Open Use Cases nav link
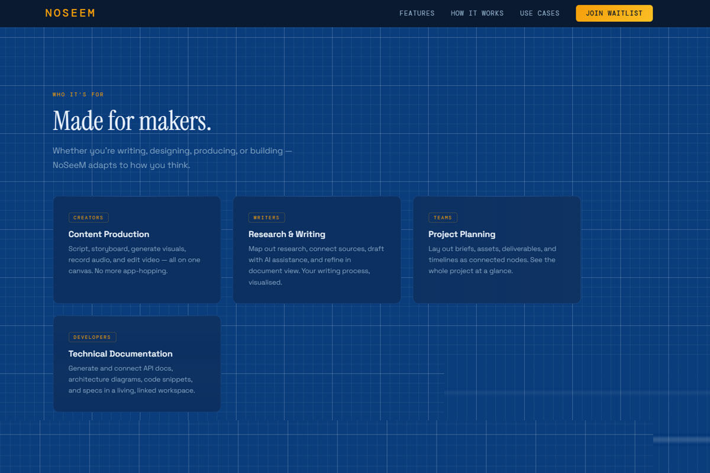Screen dimensions: 710x473 click(x=540, y=13)
